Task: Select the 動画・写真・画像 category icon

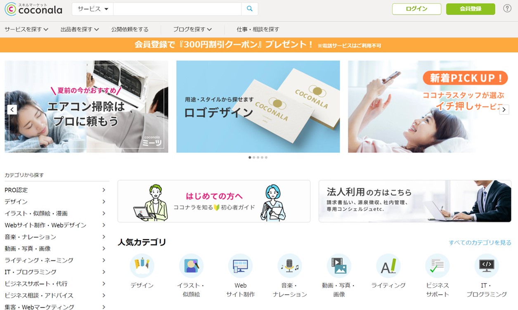Action: (339, 266)
